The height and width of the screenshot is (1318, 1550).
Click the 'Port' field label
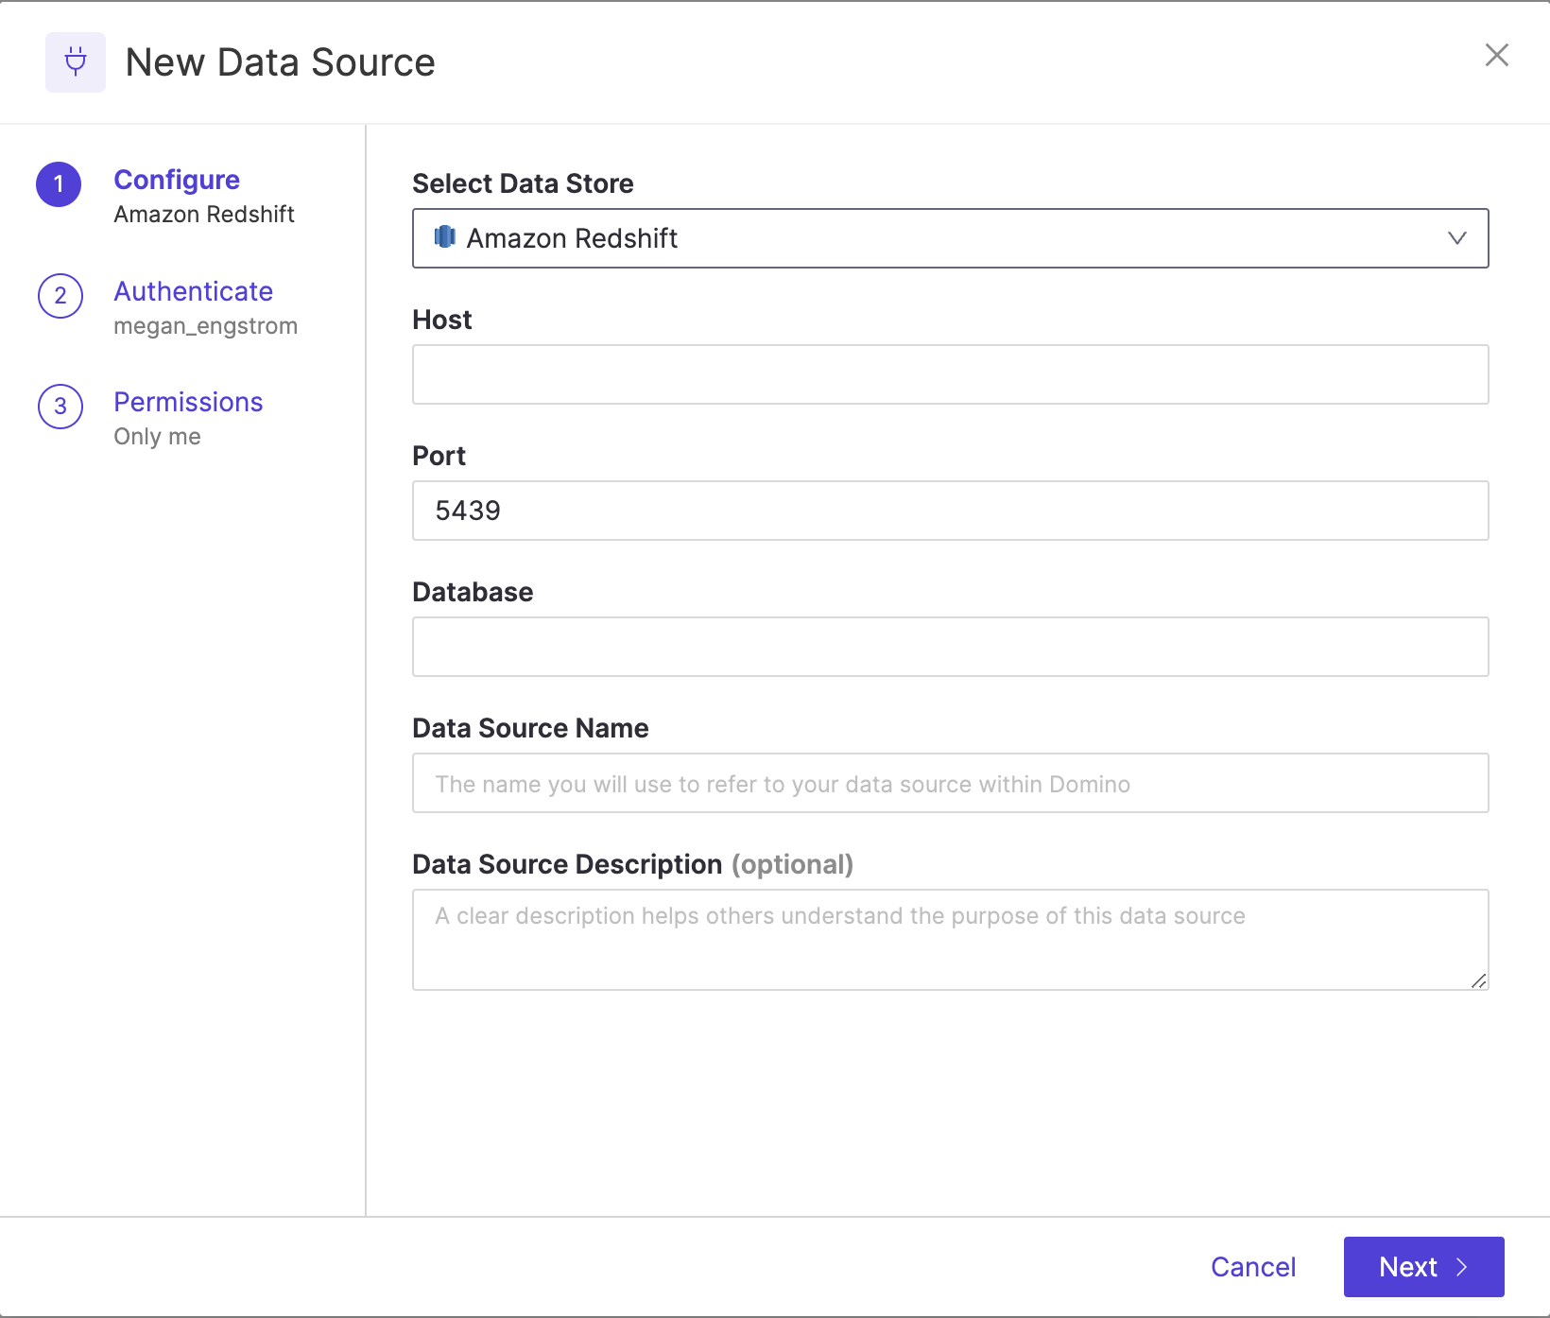tap(439, 456)
